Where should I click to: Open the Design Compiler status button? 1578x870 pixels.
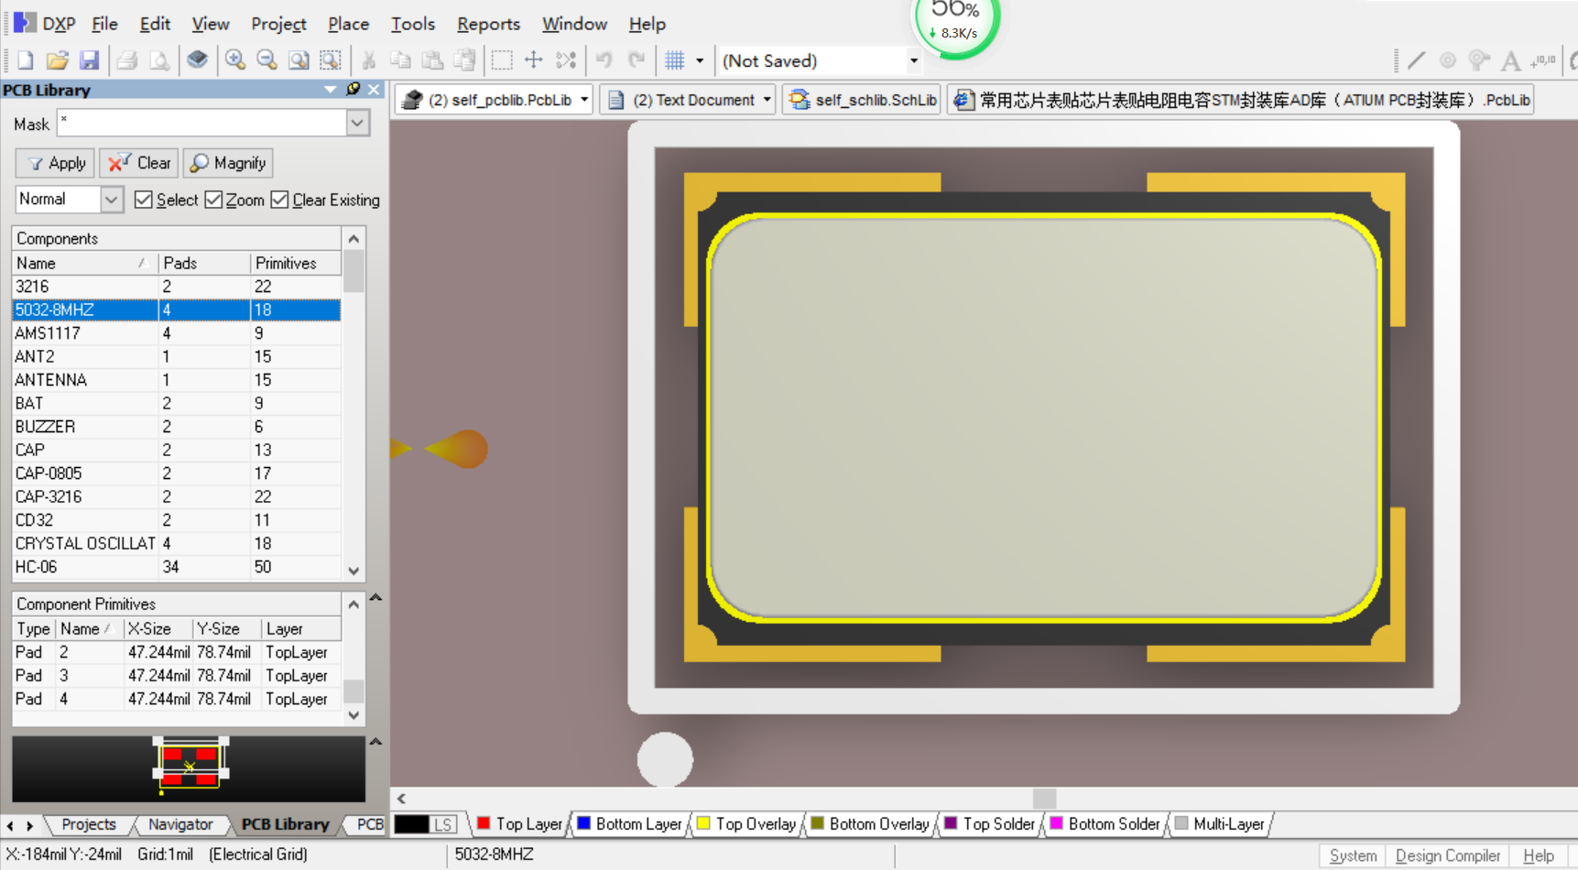click(x=1447, y=855)
